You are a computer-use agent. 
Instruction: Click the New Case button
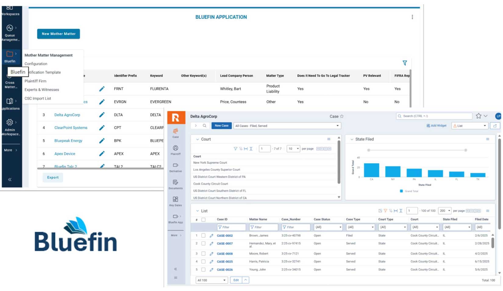[x=222, y=126]
